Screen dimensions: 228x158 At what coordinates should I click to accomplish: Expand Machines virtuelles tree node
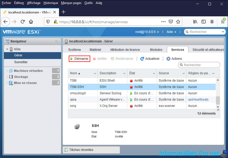[7, 71]
